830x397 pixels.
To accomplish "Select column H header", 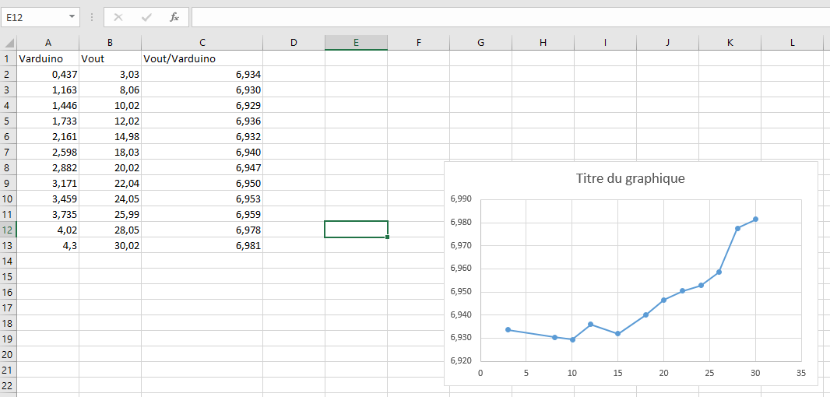I will [543, 43].
